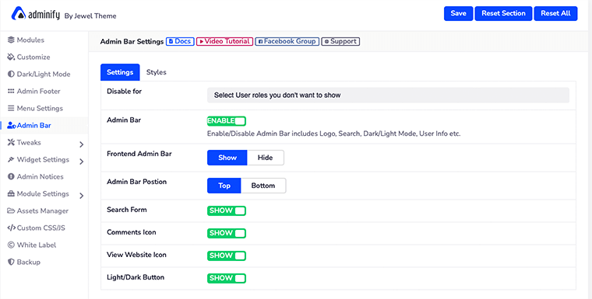This screenshot has width=592, height=299.
Task: Click the Save button
Action: point(458,13)
